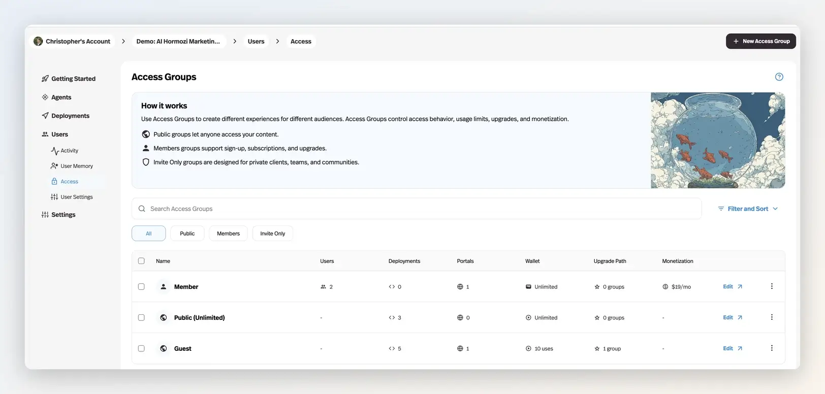Check the Public (Unlimited) row checkbox
The image size is (825, 394).
pyautogui.click(x=141, y=318)
